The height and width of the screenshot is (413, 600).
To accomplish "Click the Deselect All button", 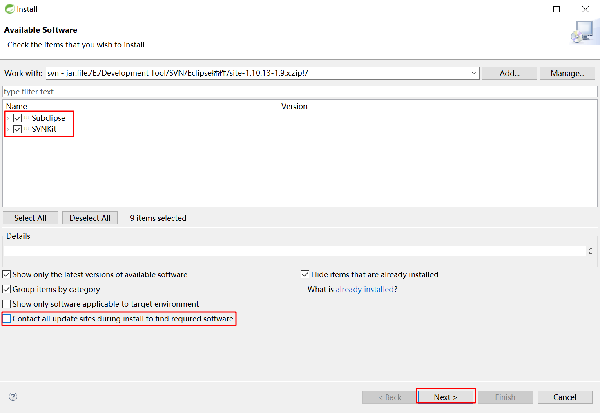I will click(x=90, y=218).
